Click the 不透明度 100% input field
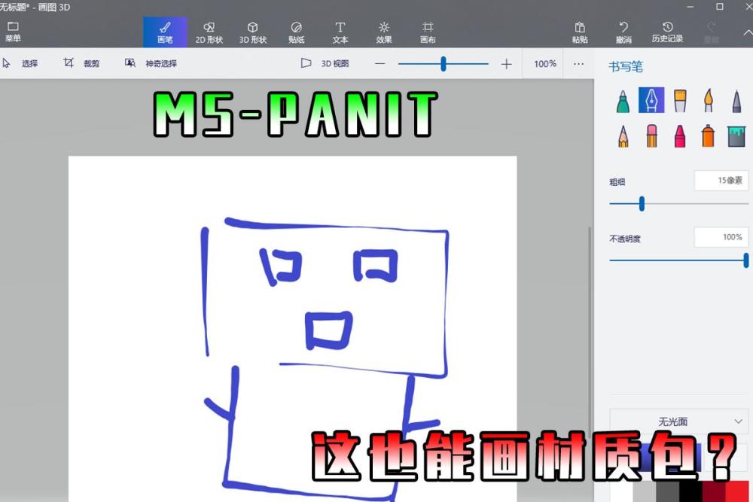The width and height of the screenshot is (753, 502). [x=721, y=237]
